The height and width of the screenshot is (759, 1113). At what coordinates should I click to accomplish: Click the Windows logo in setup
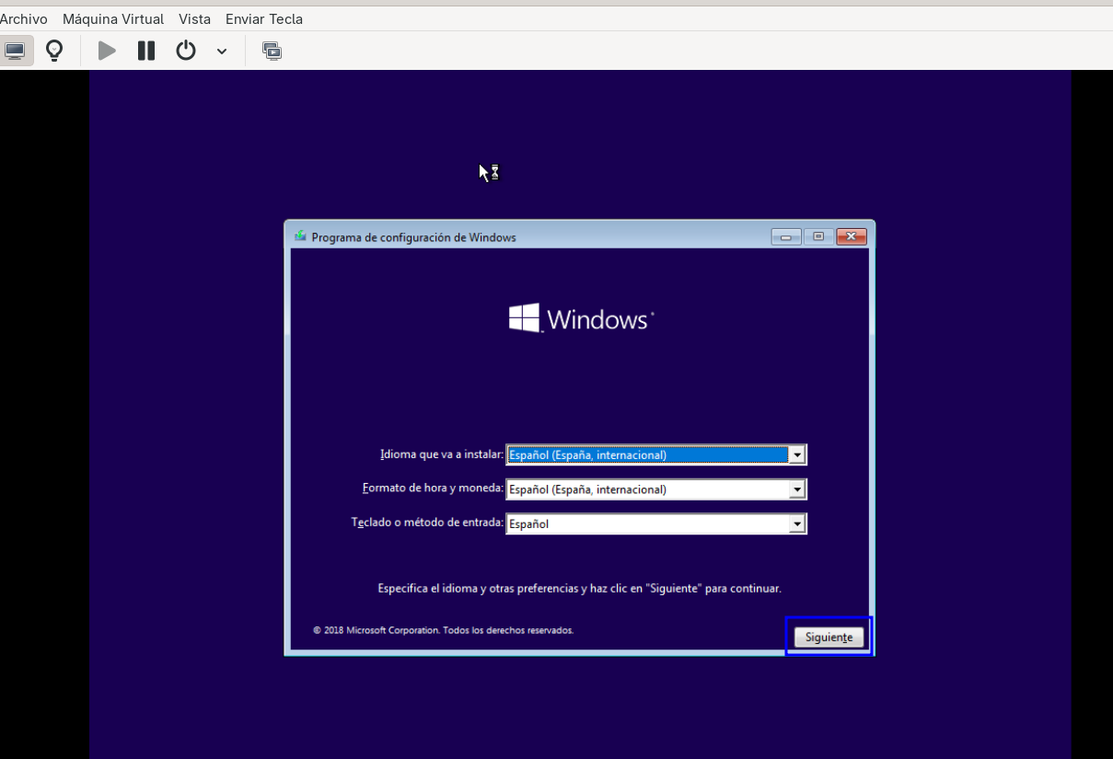click(x=581, y=318)
